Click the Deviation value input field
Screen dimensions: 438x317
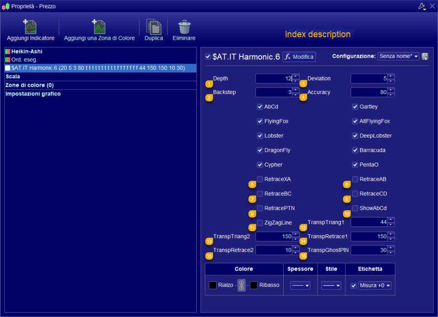[x=369, y=78]
